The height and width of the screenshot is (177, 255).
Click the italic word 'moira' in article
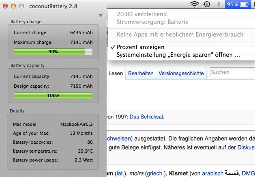137,173
